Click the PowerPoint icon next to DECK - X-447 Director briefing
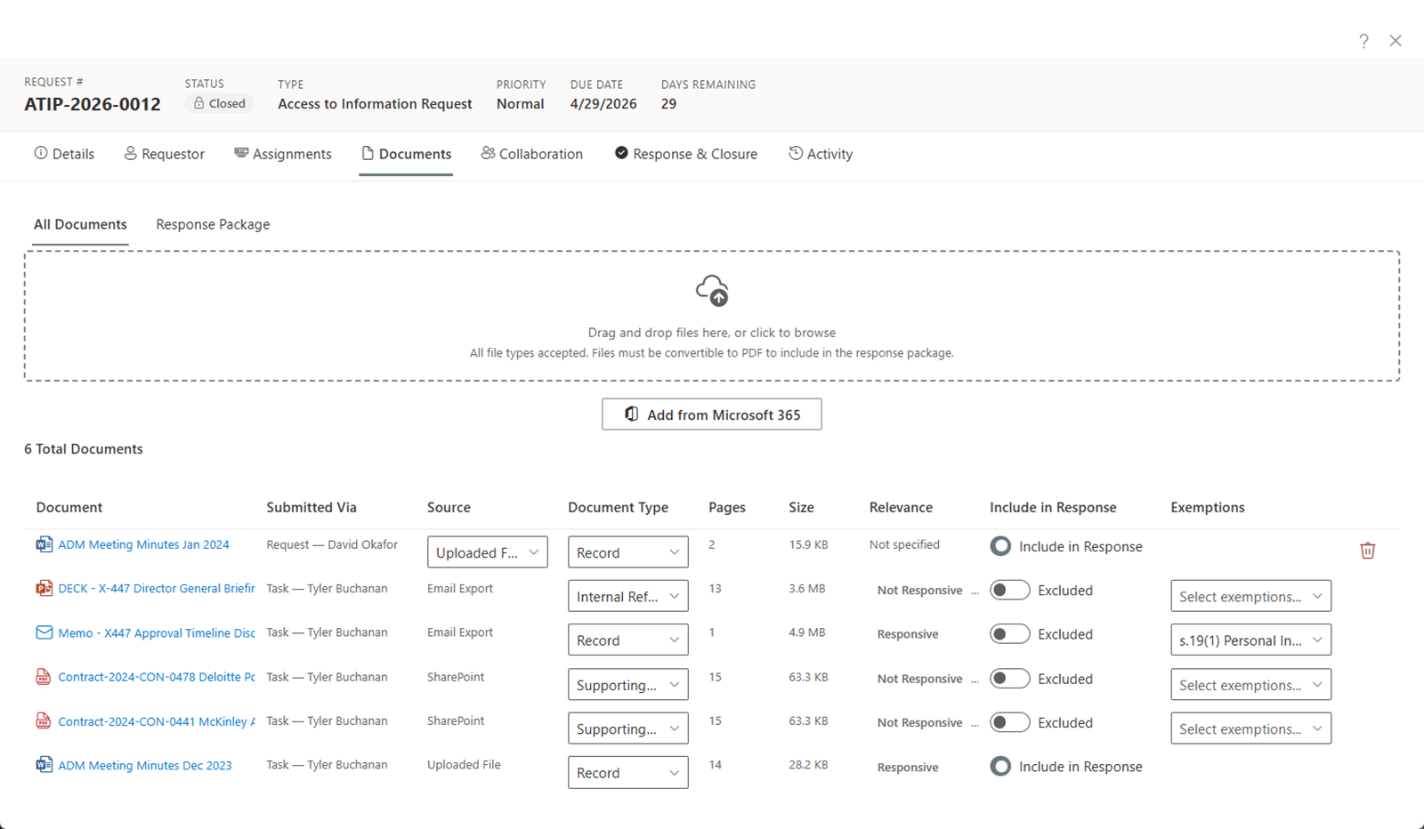This screenshot has height=829, width=1424. 44,588
